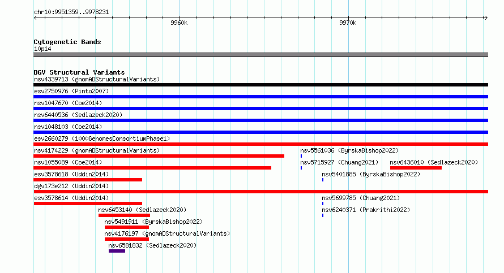The image size is (504, 273).
Task: Open nsv6453140 (Sedlazeck2020) label
Action: pos(142,210)
